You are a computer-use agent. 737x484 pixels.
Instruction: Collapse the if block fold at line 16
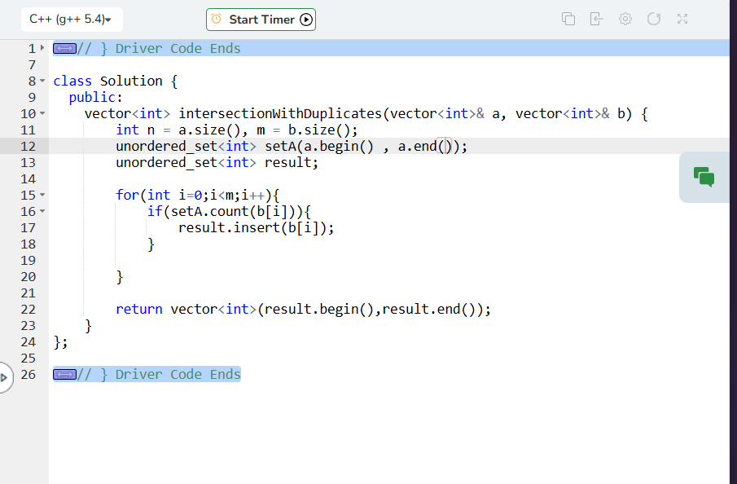(42, 211)
